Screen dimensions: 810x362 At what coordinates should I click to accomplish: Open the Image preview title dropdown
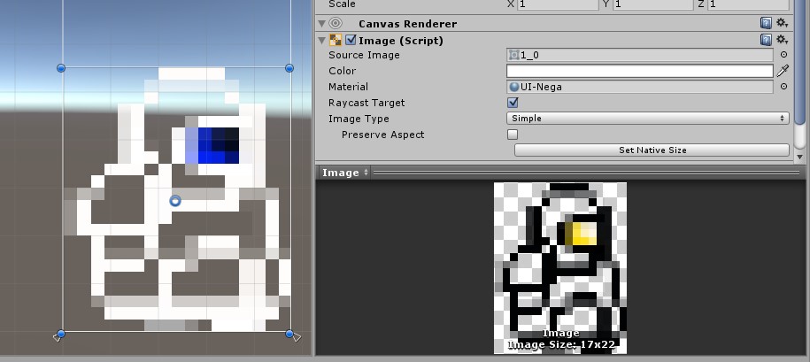point(344,173)
